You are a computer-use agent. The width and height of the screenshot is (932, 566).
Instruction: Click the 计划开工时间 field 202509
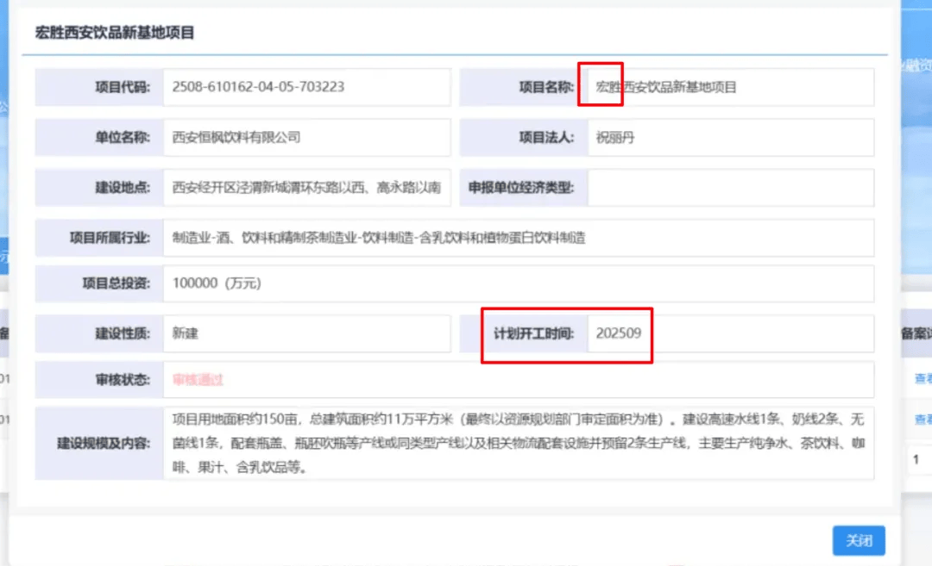coord(731,333)
